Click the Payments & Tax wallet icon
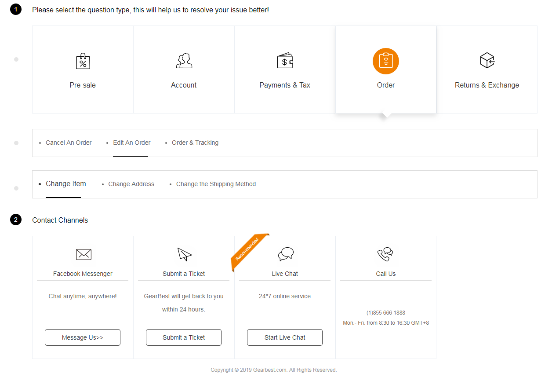 click(285, 61)
